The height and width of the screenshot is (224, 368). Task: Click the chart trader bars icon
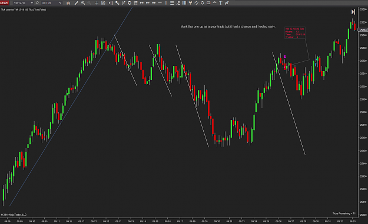pyautogui.click(x=111, y=3)
